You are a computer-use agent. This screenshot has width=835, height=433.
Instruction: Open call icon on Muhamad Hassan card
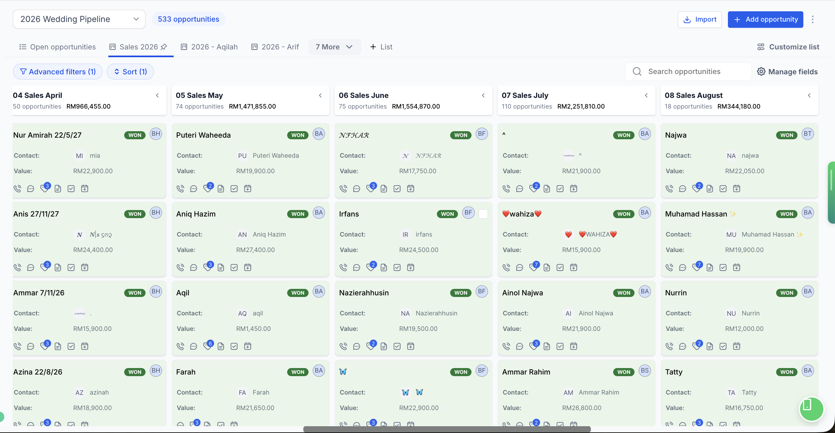pyautogui.click(x=669, y=267)
